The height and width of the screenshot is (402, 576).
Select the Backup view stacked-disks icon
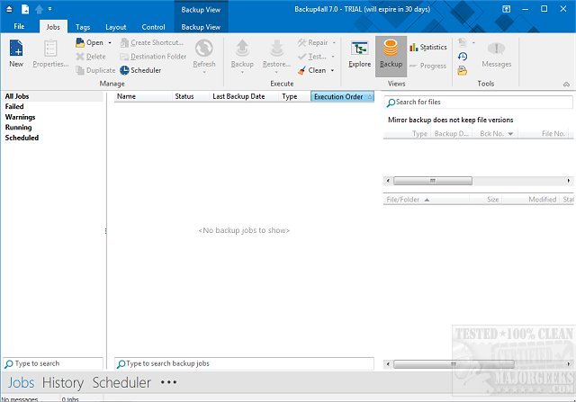[x=391, y=48]
